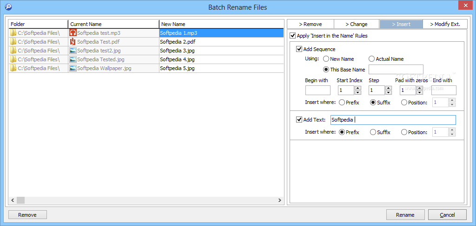Switch to the > Change tab
The width and height of the screenshot is (476, 226).
(x=357, y=24)
